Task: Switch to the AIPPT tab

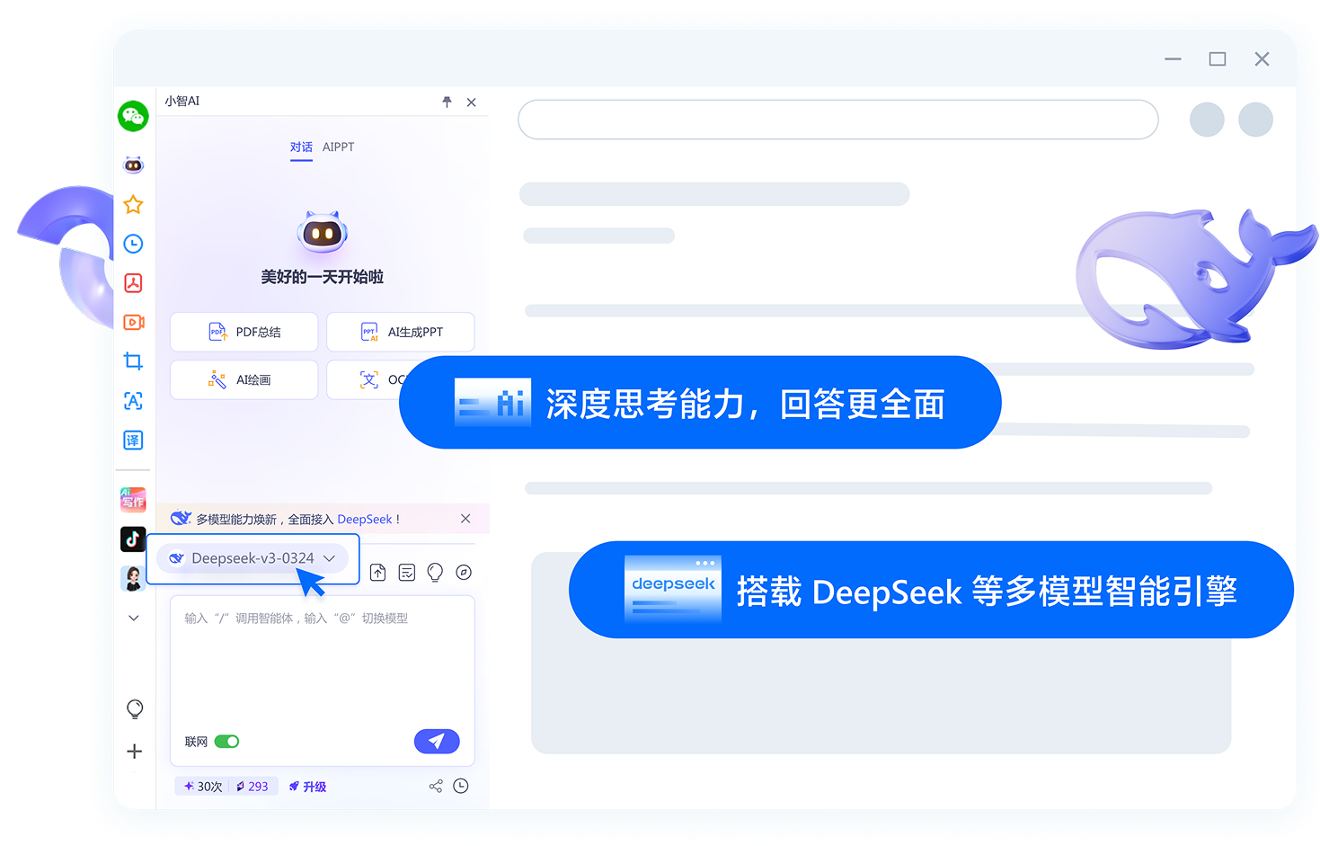Action: point(338,147)
